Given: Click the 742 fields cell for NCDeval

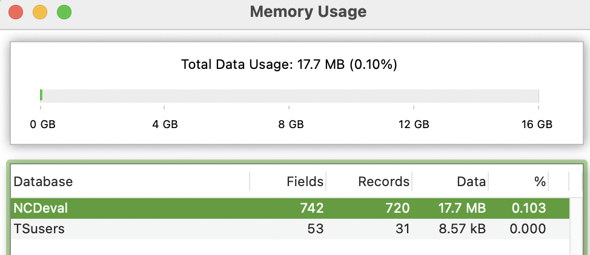Looking at the screenshot, I should coord(312,208).
